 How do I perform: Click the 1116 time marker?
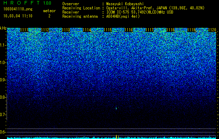pyautogui.click(x=128, y=30)
